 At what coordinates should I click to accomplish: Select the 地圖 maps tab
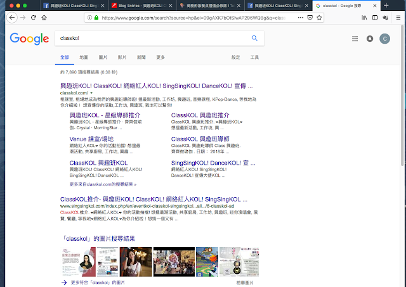pyautogui.click(x=84, y=58)
